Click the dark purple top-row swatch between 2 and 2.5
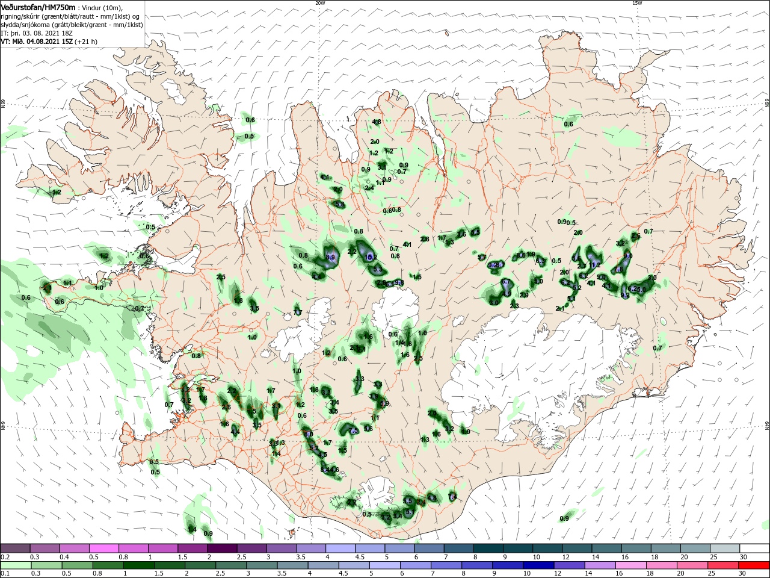Screen dimensions: 770x578 click(x=222, y=548)
